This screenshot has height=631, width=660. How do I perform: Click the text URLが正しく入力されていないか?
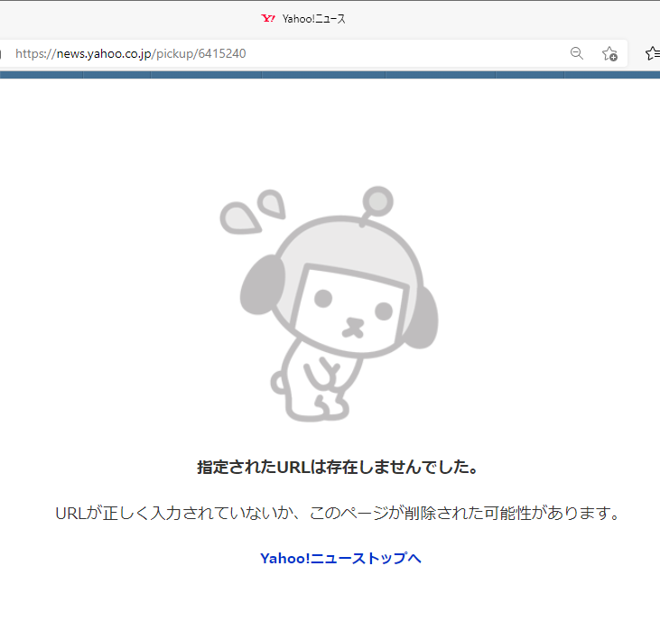click(x=173, y=513)
